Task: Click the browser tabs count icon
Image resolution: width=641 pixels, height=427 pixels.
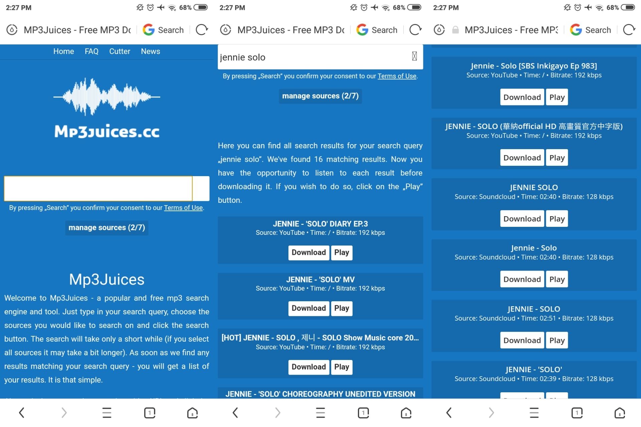Action: [149, 412]
